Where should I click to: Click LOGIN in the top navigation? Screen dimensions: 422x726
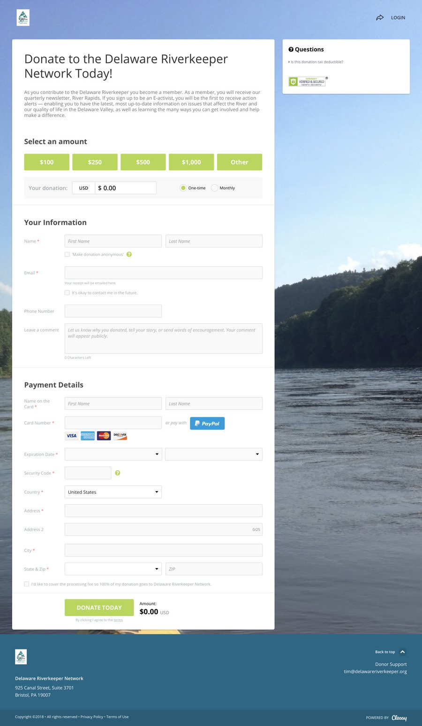pyautogui.click(x=398, y=17)
